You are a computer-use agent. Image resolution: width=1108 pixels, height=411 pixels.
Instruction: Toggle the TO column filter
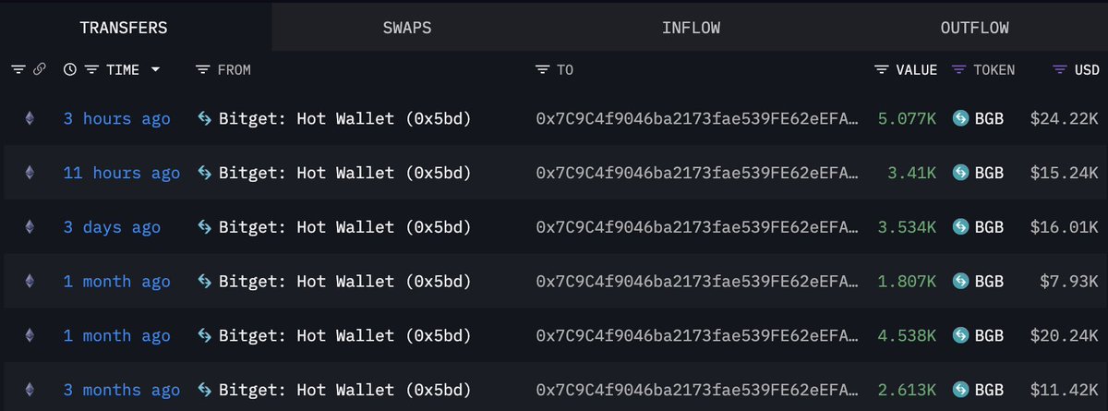point(543,69)
